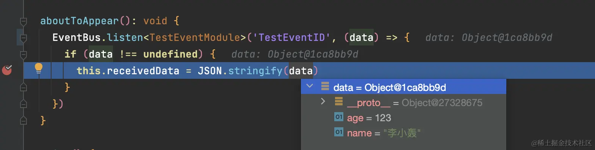Click the name field type icon
Image resolution: width=595 pixels, height=150 pixels.
[339, 132]
